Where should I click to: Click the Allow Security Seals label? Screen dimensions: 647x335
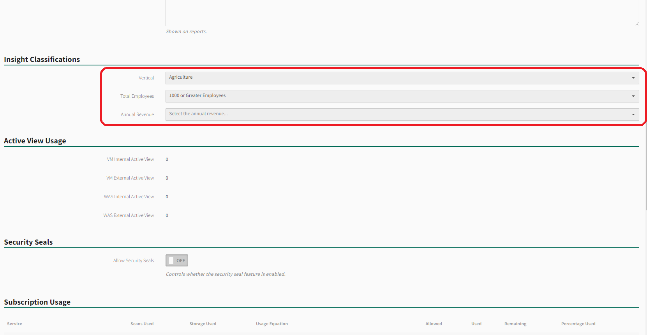(133, 261)
